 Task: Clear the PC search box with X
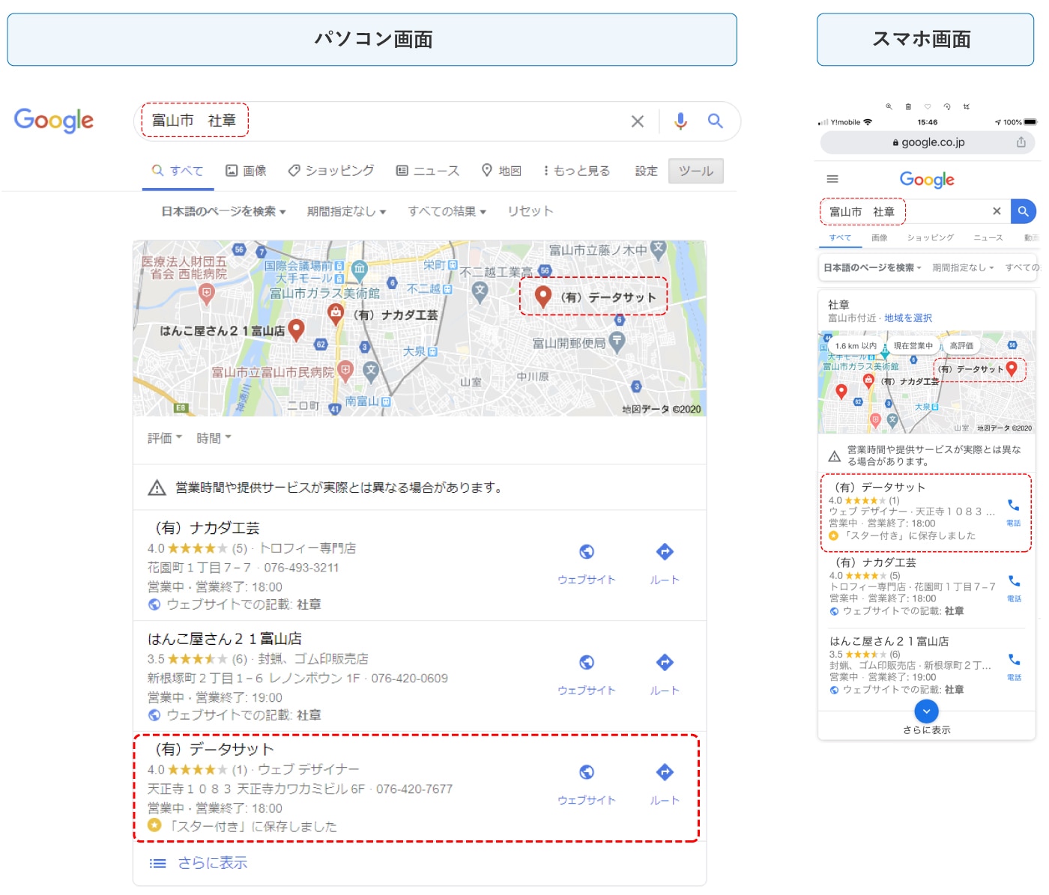638,121
